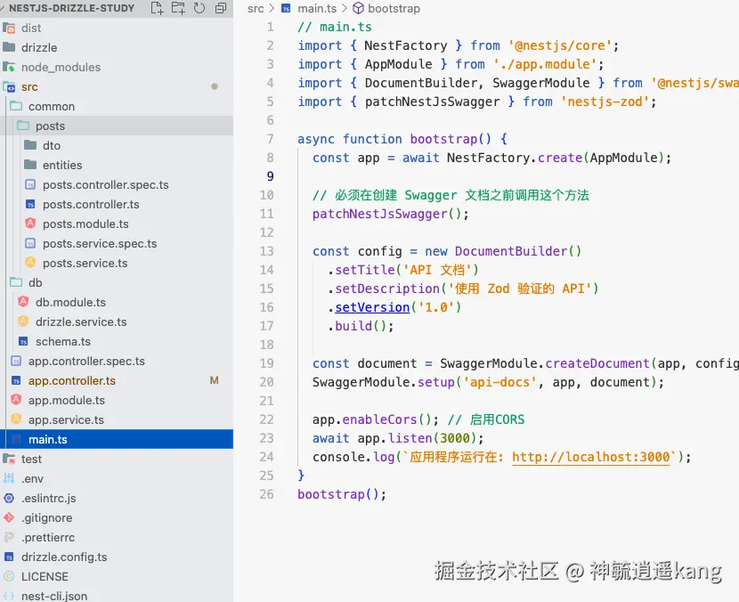This screenshot has height=602, width=739.
Task: Click the TS icon in main.ts breadcrumb
Action: (286, 9)
